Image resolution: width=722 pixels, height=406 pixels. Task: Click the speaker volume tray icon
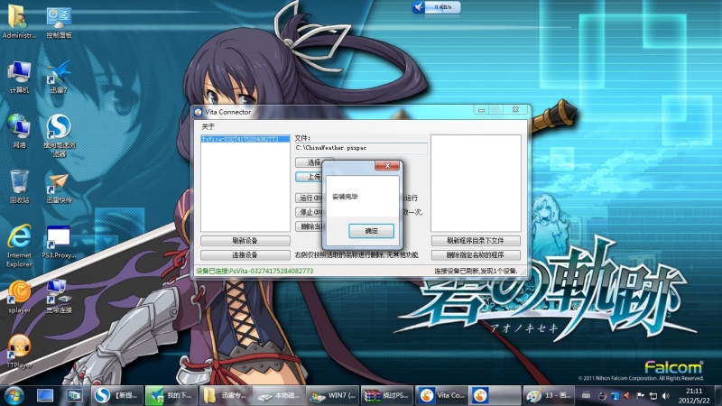point(666,395)
